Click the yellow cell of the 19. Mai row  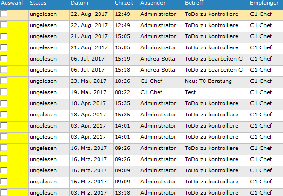14,93
